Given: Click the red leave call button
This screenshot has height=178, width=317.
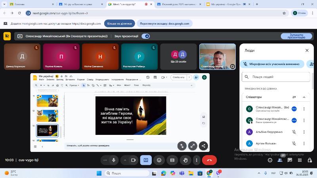Looking at the screenshot, I should [x=209, y=160].
